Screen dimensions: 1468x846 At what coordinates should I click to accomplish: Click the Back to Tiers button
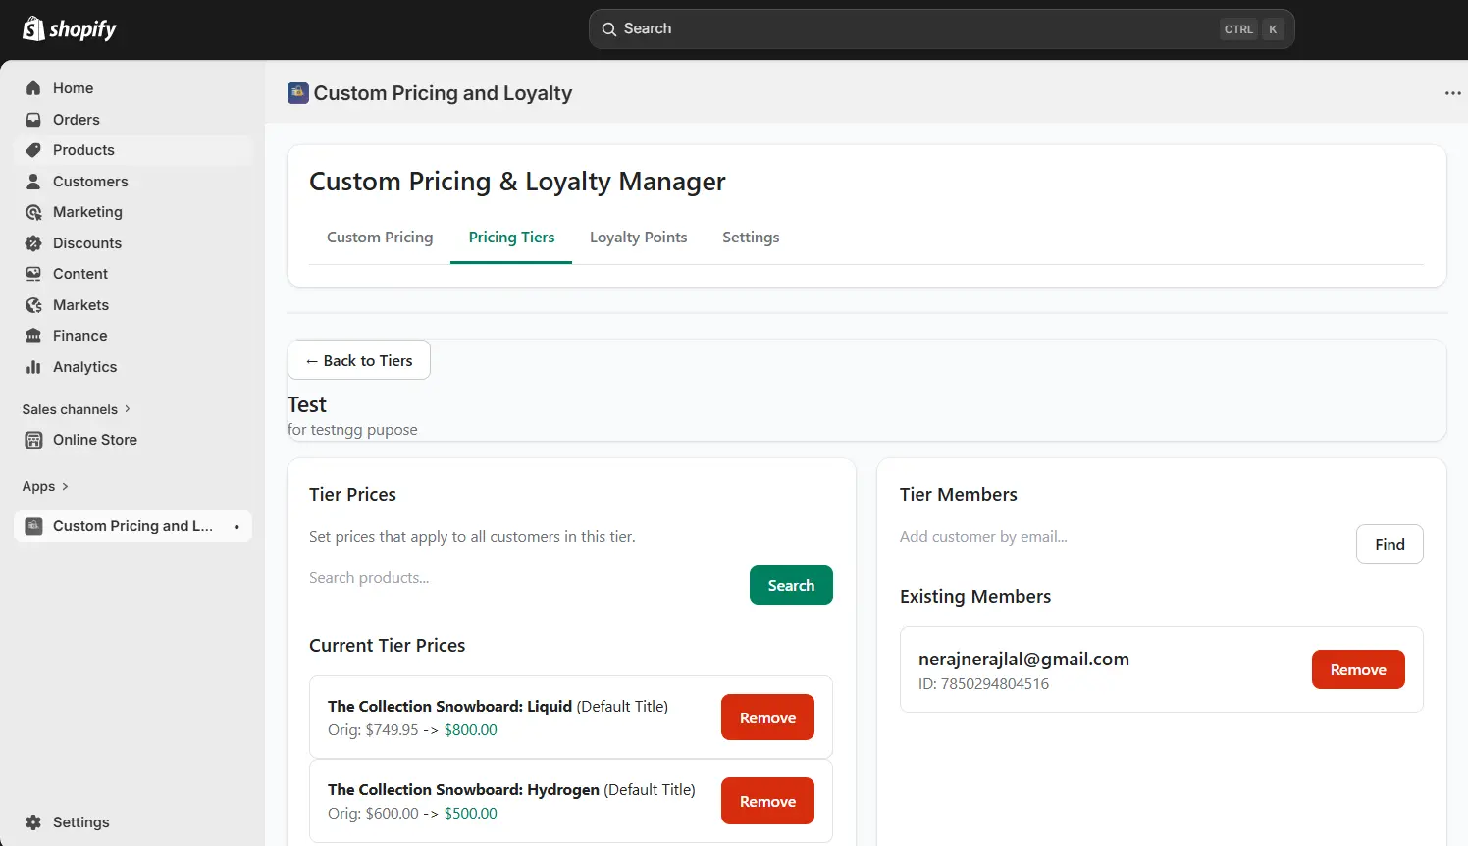click(x=358, y=360)
